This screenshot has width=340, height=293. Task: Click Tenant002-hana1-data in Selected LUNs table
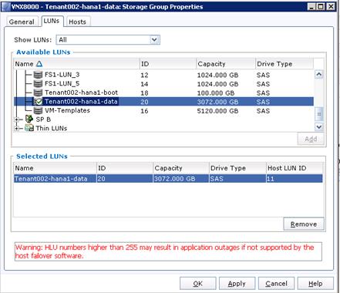tap(51, 179)
